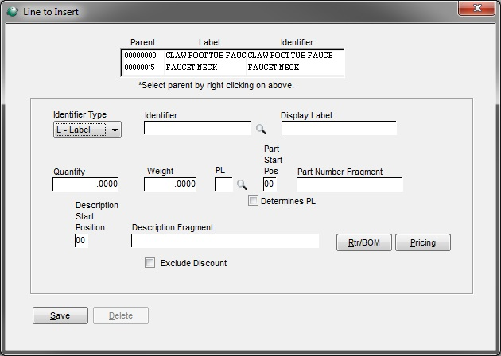The height and width of the screenshot is (356, 501).
Task: Click the Save button
Action: point(60,315)
